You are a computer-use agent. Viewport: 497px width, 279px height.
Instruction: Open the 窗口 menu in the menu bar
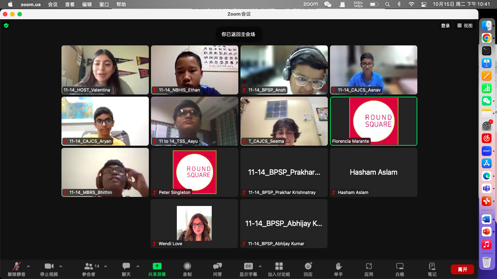point(104,4)
